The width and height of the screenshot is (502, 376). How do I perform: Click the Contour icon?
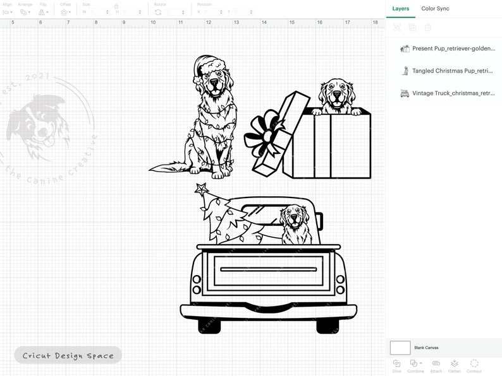click(474, 363)
